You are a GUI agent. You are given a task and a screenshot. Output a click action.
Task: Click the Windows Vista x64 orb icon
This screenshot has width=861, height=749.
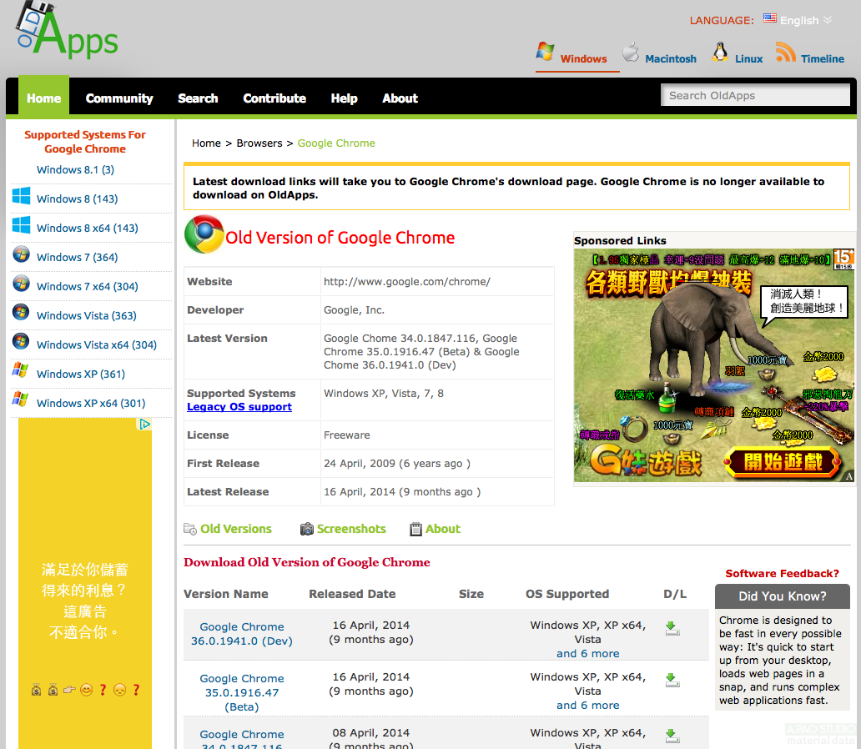21,341
